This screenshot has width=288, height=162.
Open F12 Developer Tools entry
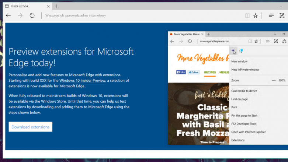244,124
